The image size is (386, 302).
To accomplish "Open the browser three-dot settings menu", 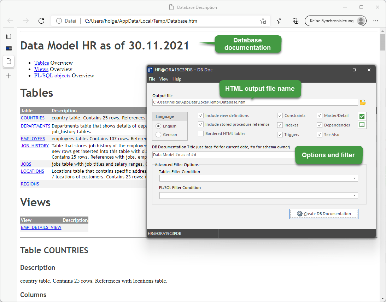I will 376,21.
